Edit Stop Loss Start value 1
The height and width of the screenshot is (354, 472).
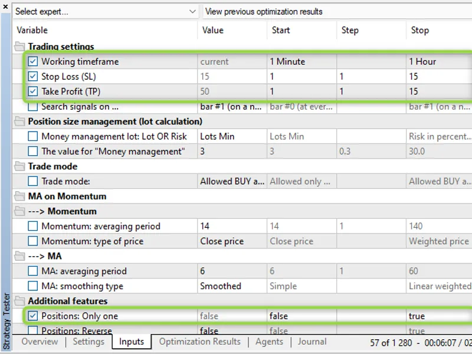coord(302,77)
